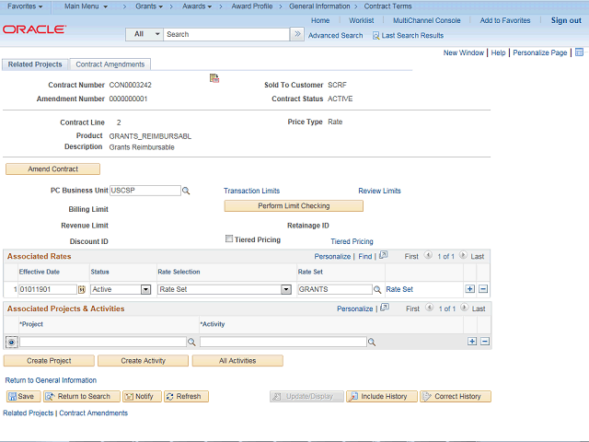
Task: Click into the Project input field
Action: pos(102,342)
